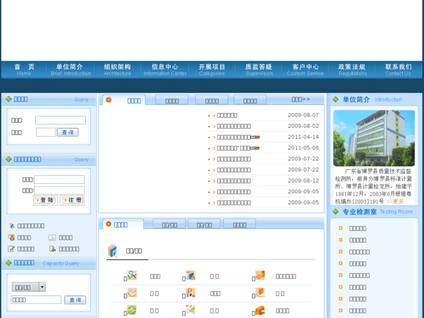Viewport: 424px width, 318px height.
Task: Click the news row dated 2009-08-07
Action: pos(264,116)
